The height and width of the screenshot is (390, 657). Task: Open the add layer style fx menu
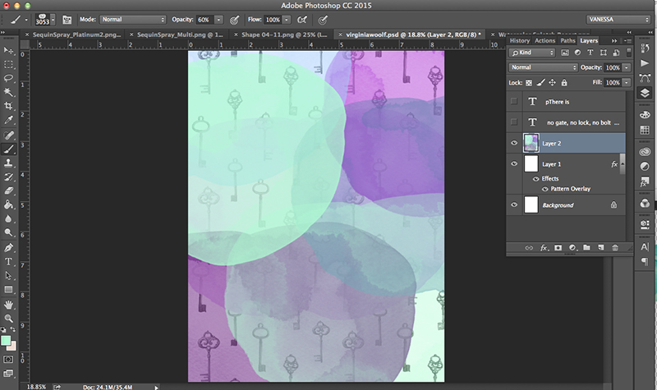coord(544,248)
